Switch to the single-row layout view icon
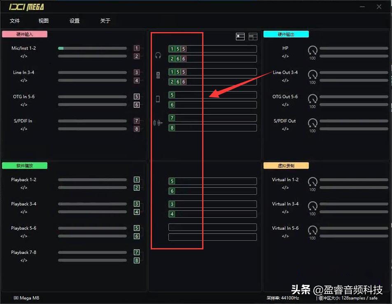 tap(239, 36)
